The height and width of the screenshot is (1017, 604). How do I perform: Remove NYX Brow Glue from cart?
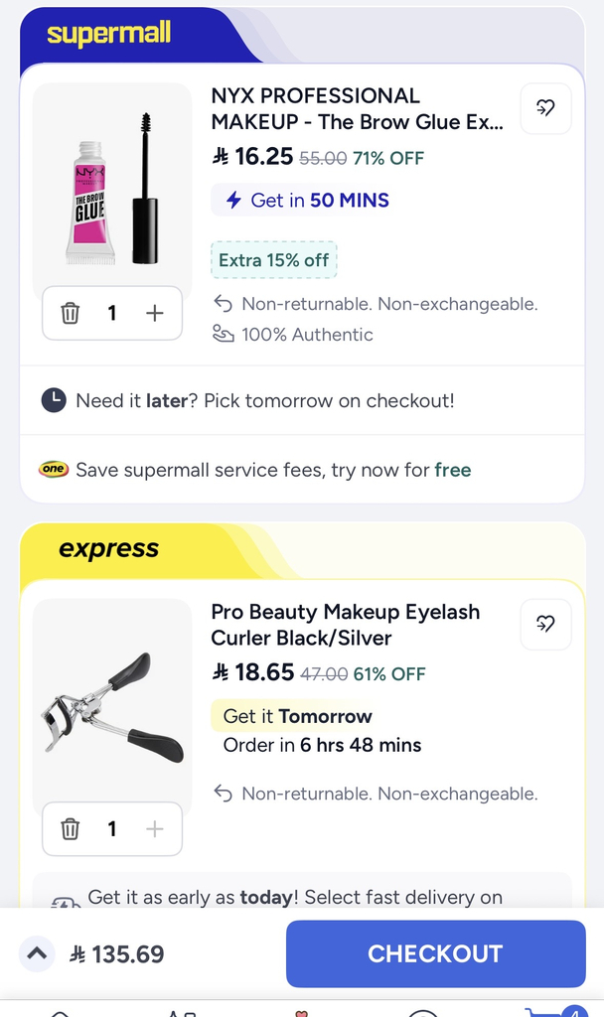point(71,314)
